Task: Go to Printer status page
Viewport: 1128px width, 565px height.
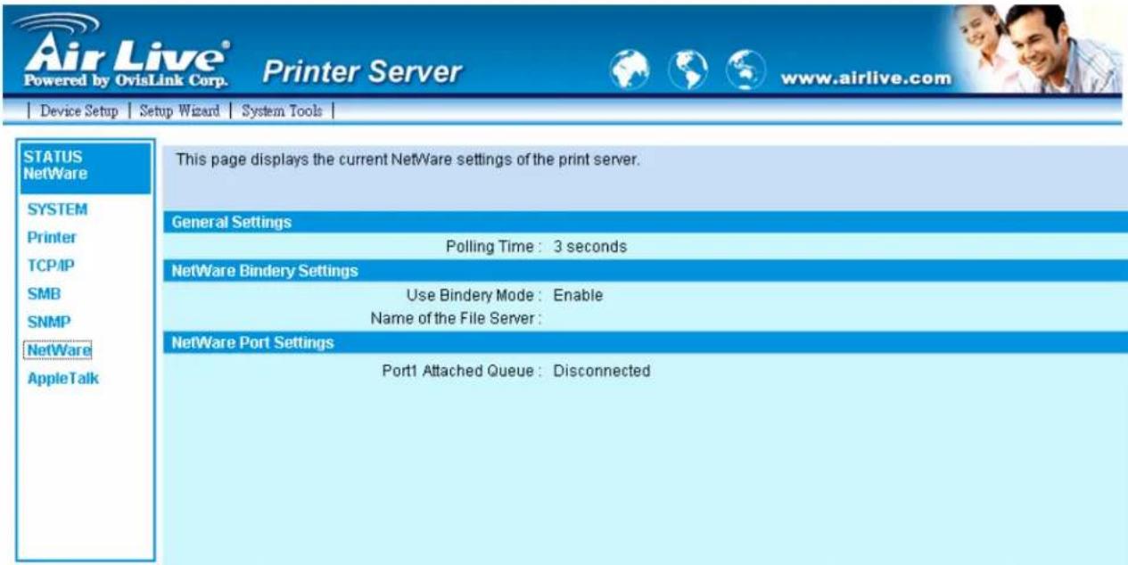Action: coord(53,238)
